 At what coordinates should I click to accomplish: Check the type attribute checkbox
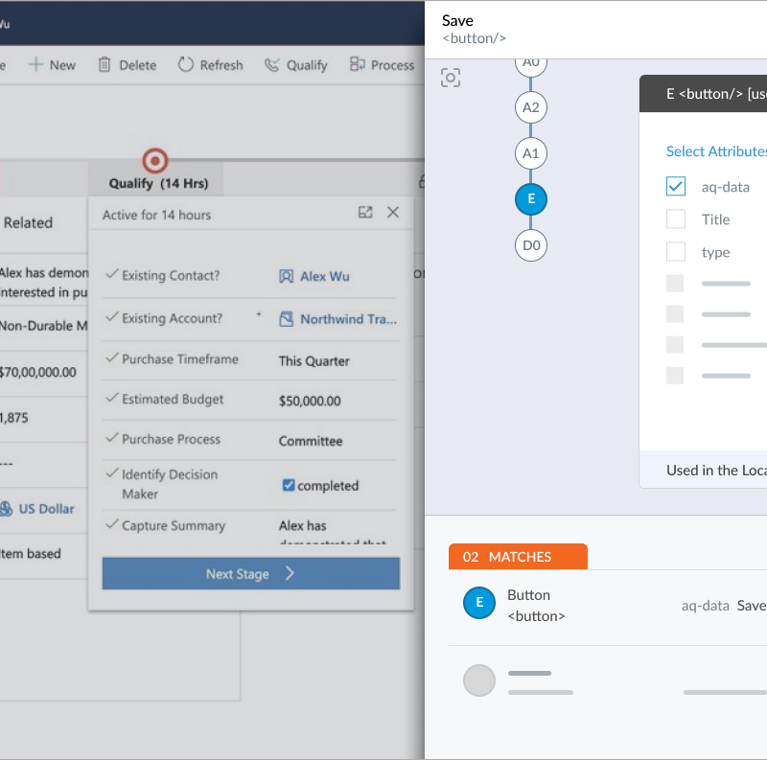pos(676,252)
